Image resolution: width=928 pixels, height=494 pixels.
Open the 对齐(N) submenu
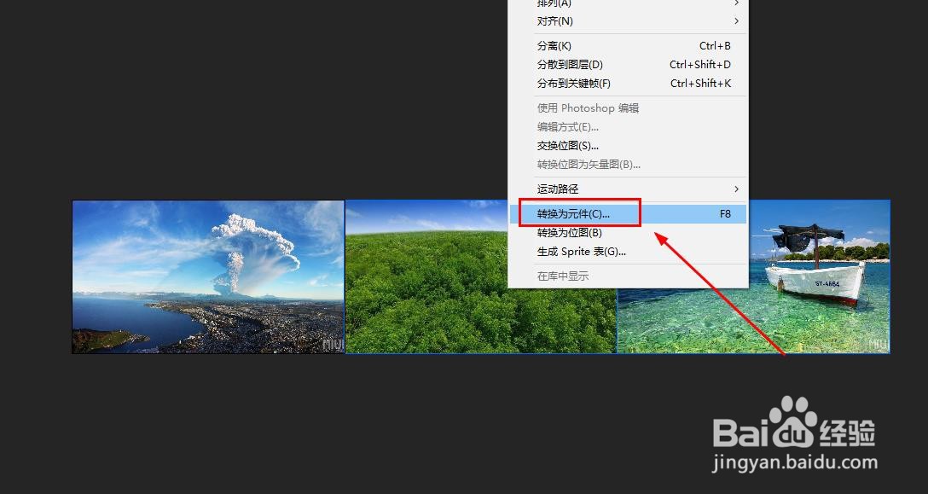[x=628, y=21]
